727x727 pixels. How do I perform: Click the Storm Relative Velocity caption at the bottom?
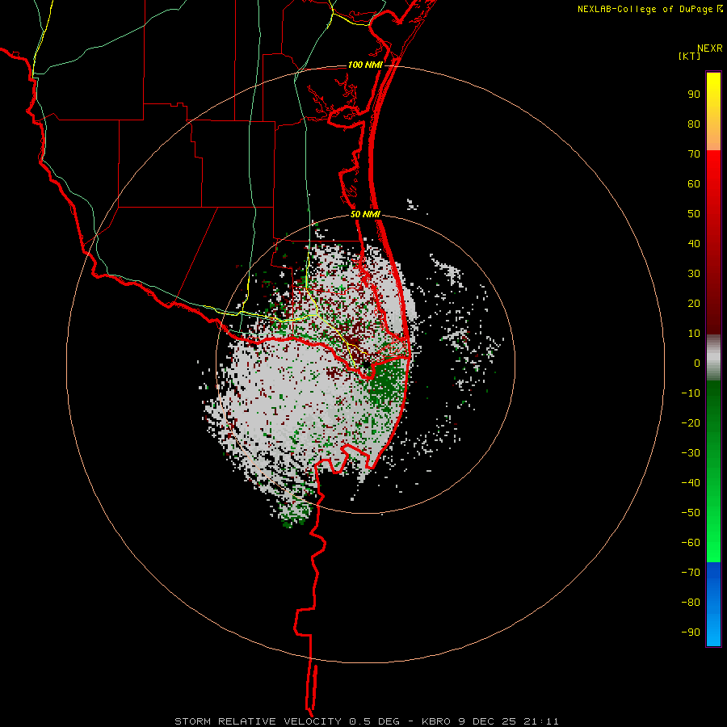(x=366, y=721)
